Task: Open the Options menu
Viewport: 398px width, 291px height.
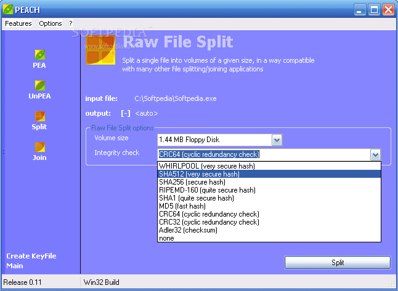Action: [51, 23]
